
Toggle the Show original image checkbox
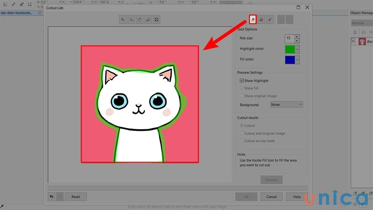(242, 96)
